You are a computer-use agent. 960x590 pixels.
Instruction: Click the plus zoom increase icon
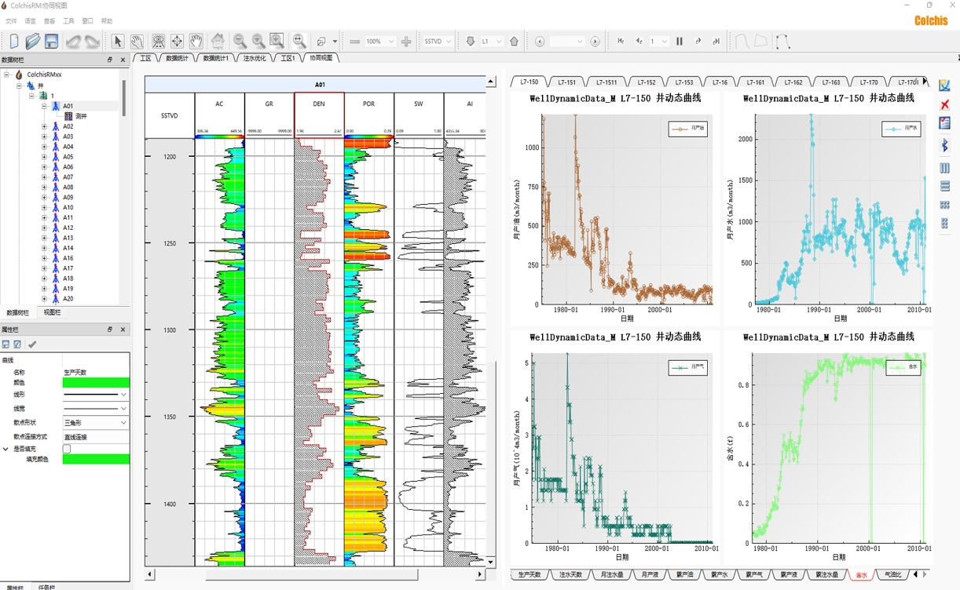(406, 42)
